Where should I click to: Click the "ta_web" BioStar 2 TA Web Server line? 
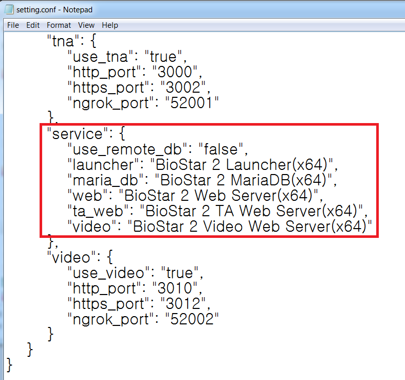(x=217, y=211)
